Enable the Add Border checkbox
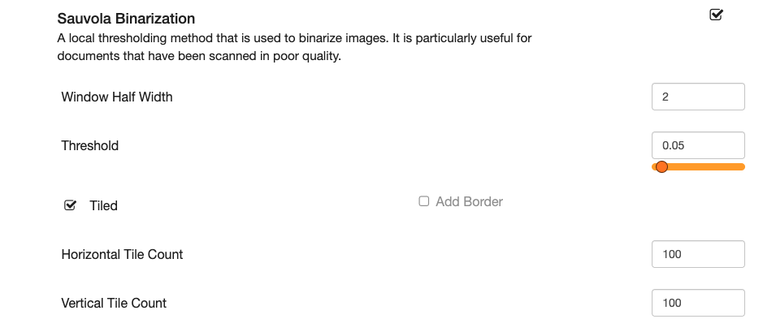 424,201
